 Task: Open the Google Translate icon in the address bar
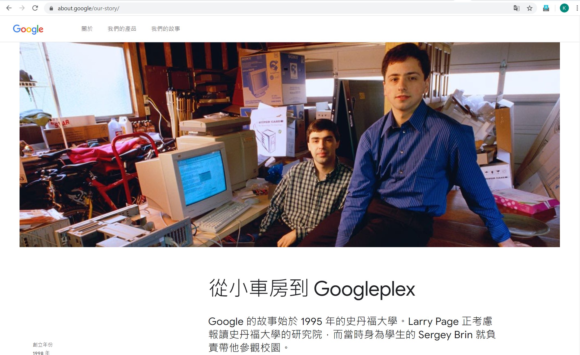pyautogui.click(x=516, y=8)
